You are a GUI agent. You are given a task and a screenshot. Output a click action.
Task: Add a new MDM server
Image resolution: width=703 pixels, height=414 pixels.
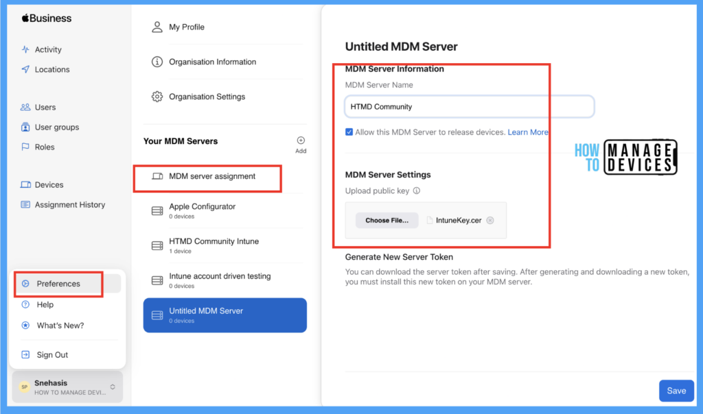pos(301,145)
